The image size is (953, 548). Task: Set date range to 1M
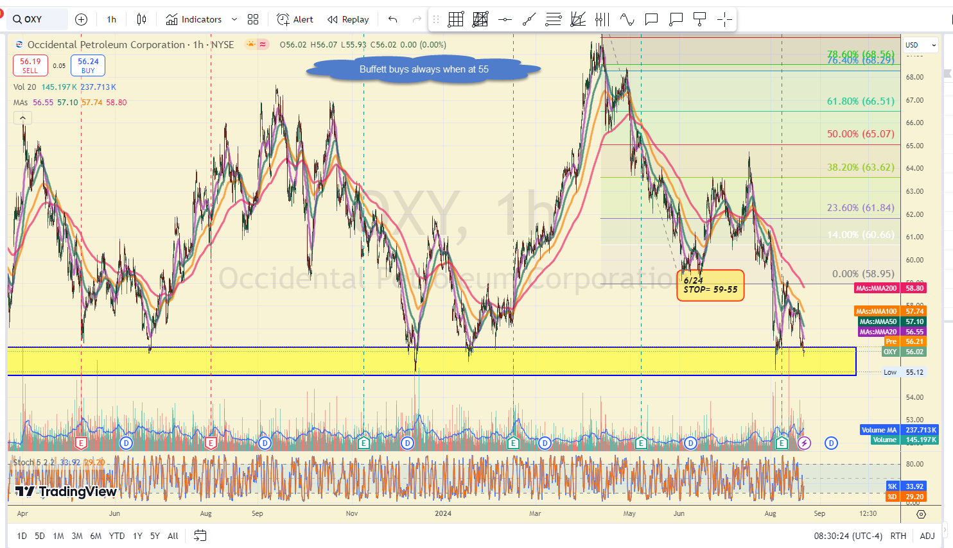coord(58,536)
